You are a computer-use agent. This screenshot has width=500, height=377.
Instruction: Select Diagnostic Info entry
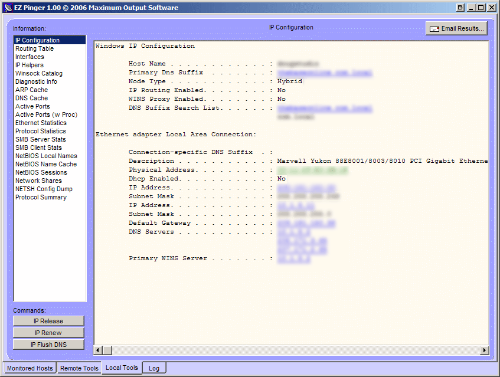click(x=50, y=81)
